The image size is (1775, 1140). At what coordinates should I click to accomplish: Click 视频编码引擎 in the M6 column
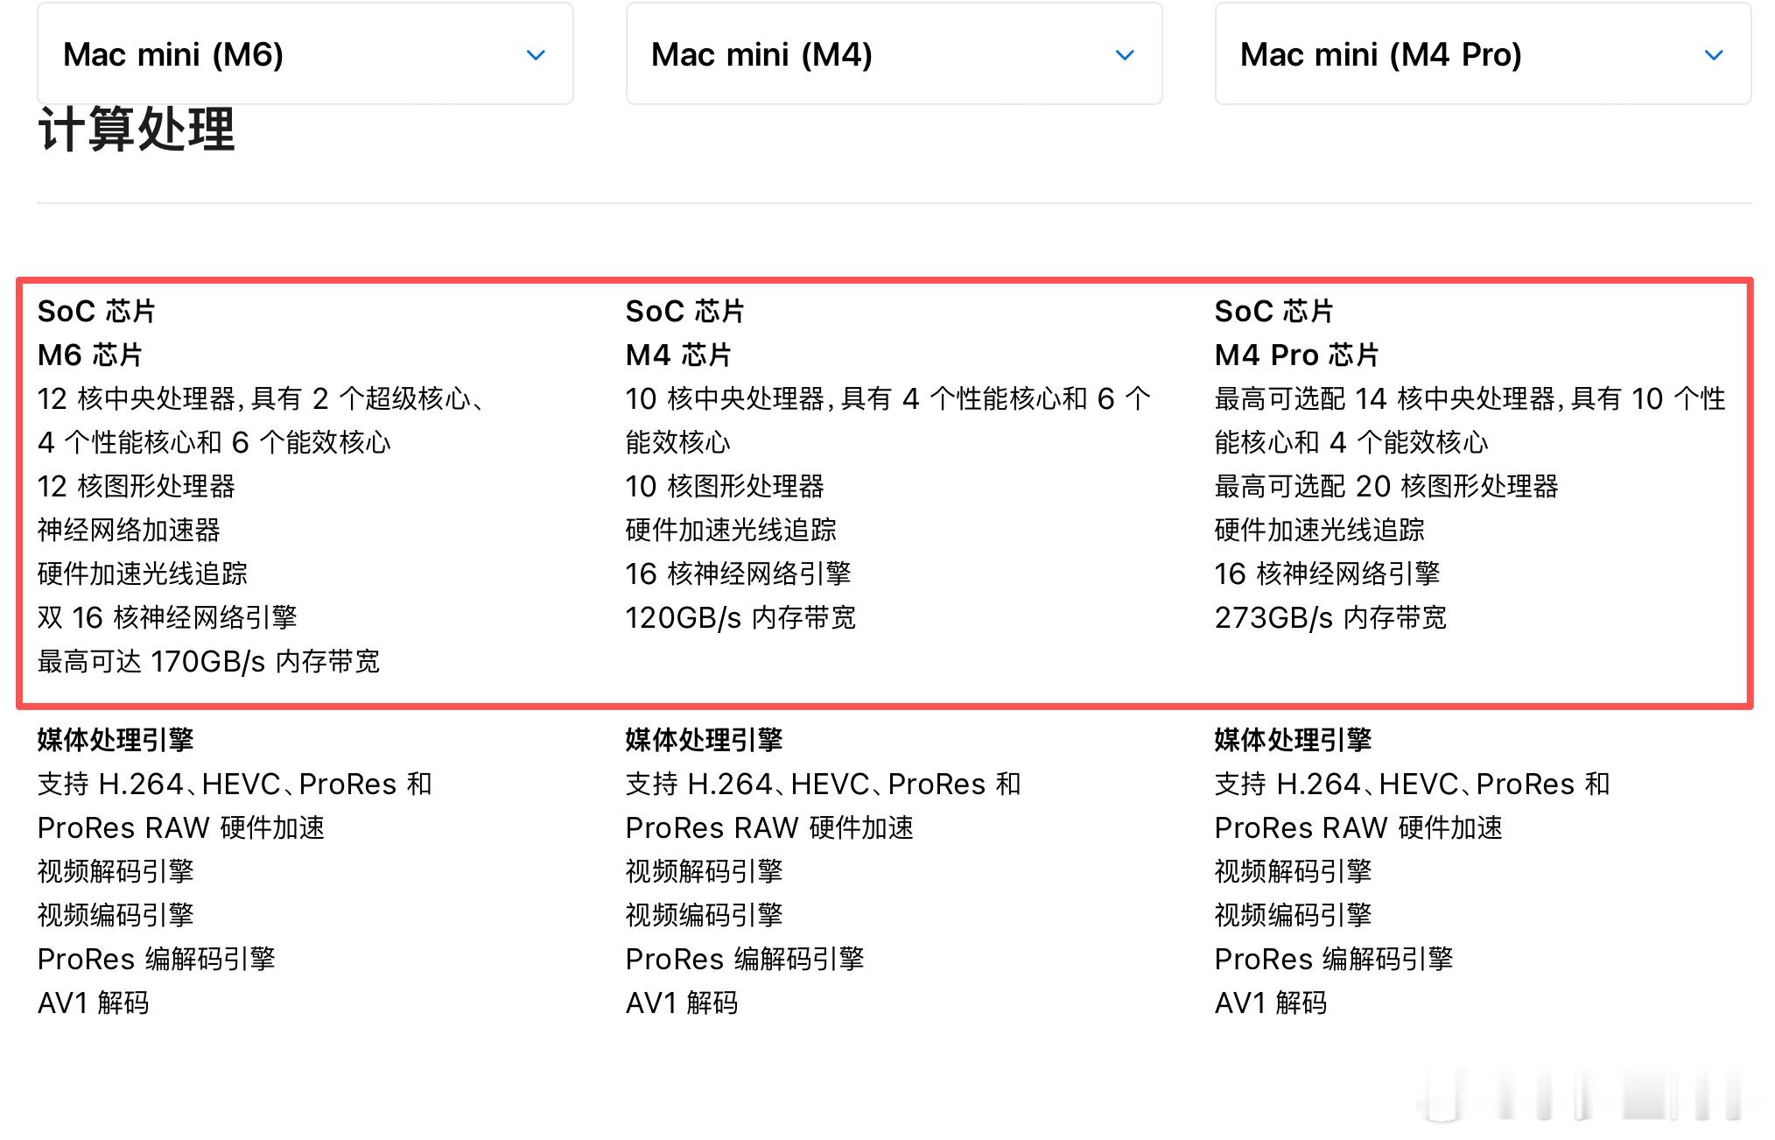116,915
